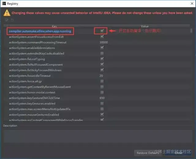Select the actionSystem.extendedKeyCode.disabled key
196x159 pixels.
coord(36,54)
